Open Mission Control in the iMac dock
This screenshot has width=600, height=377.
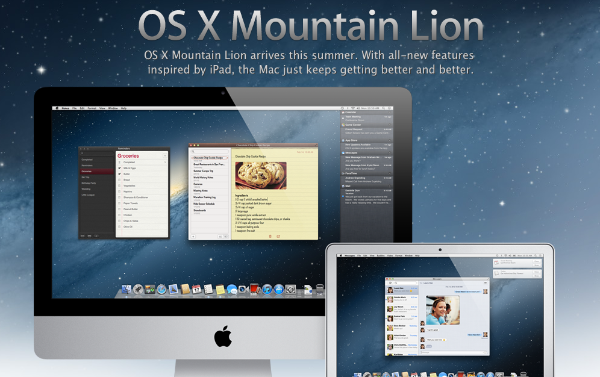coord(149,290)
